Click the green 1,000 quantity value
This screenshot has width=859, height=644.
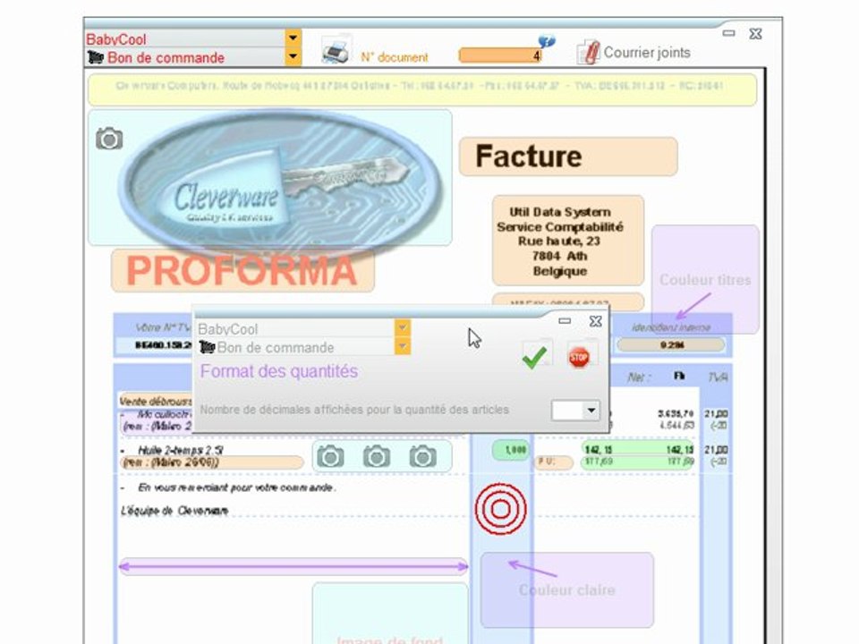(511, 450)
